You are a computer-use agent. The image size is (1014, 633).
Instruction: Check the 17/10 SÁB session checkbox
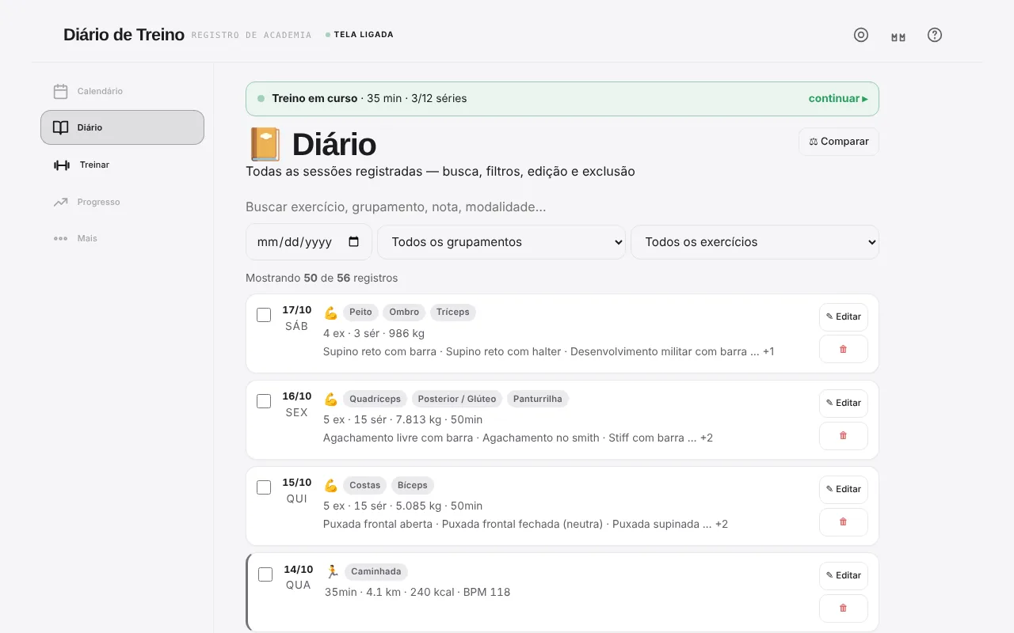(x=264, y=315)
